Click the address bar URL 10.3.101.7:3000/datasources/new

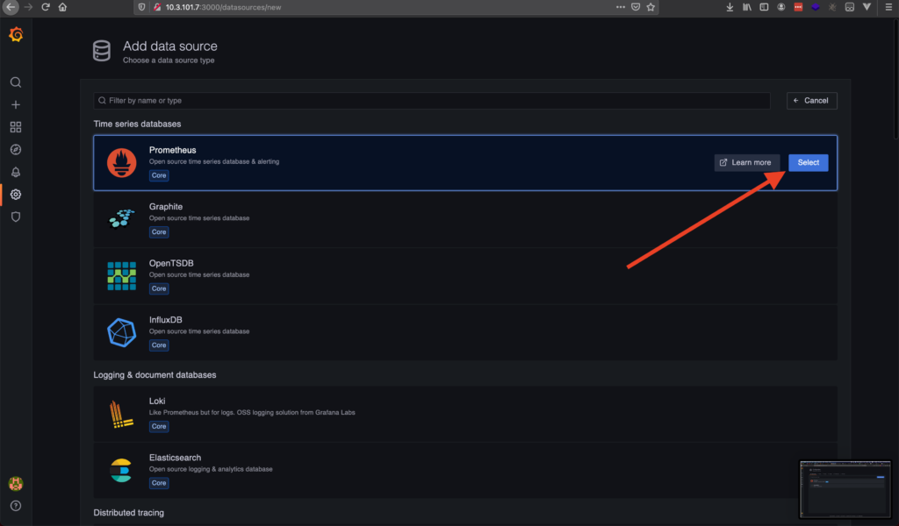[x=224, y=7]
